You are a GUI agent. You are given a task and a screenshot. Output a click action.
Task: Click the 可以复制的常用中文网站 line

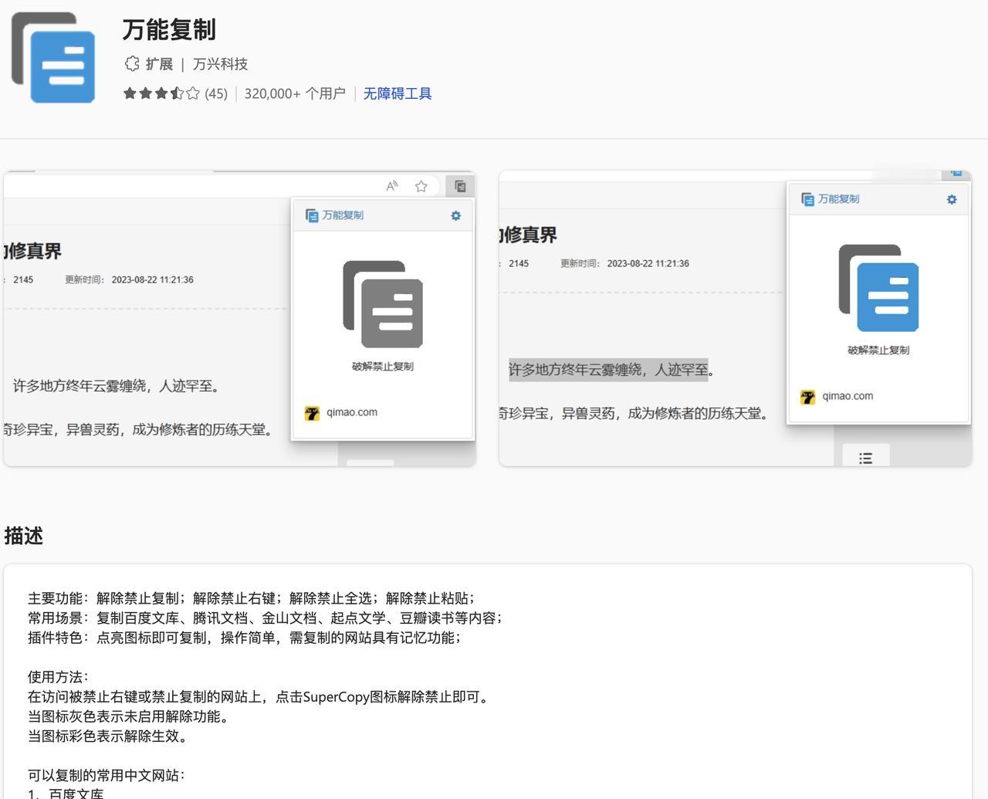pyautogui.click(x=107, y=775)
